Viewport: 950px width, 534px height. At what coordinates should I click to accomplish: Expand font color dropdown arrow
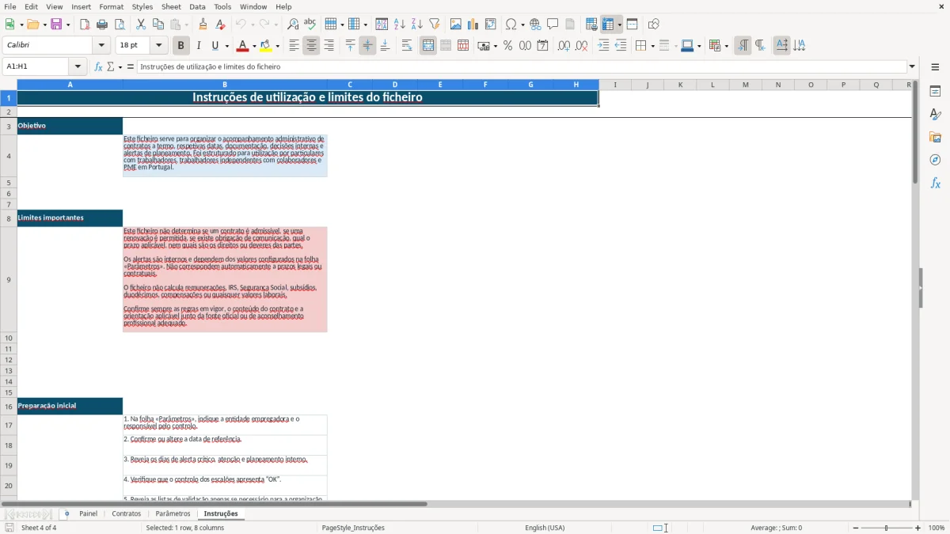pyautogui.click(x=254, y=46)
